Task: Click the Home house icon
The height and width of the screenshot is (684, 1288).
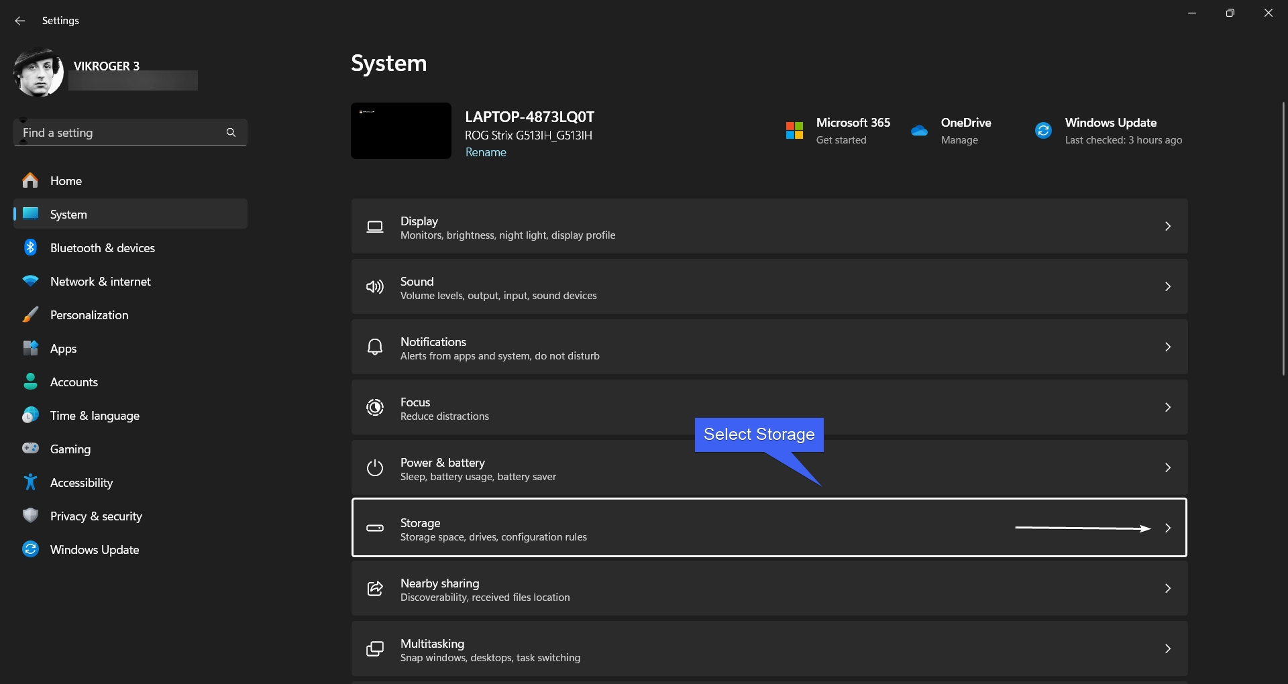Action: 30,180
